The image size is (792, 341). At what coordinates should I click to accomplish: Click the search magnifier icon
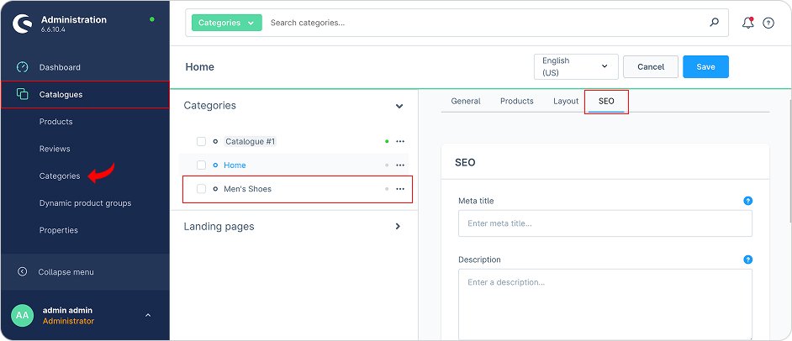715,23
